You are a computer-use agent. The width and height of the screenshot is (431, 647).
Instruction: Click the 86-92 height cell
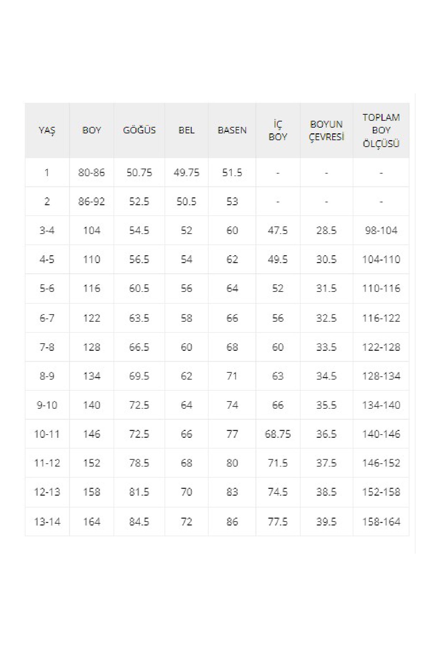92,202
